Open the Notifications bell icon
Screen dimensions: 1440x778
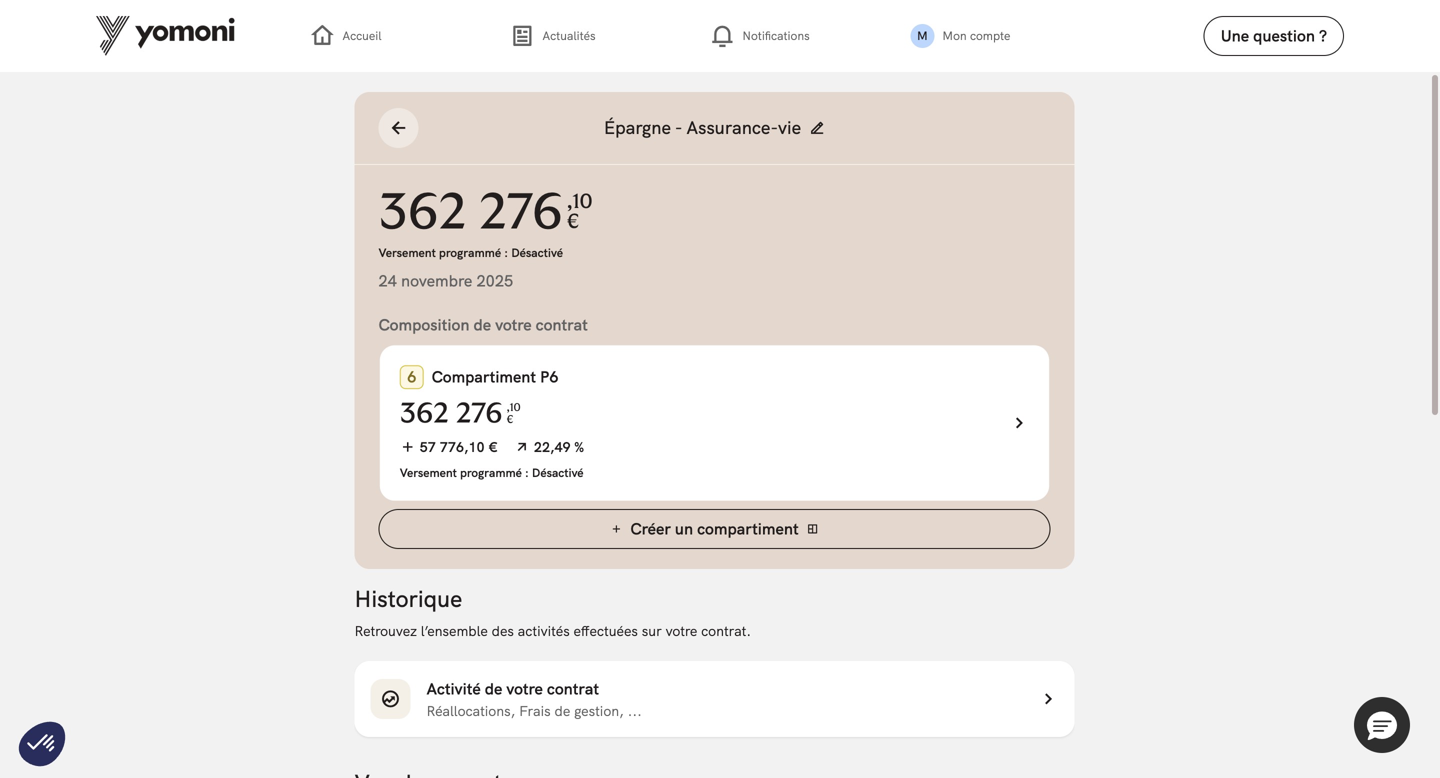[x=722, y=36]
